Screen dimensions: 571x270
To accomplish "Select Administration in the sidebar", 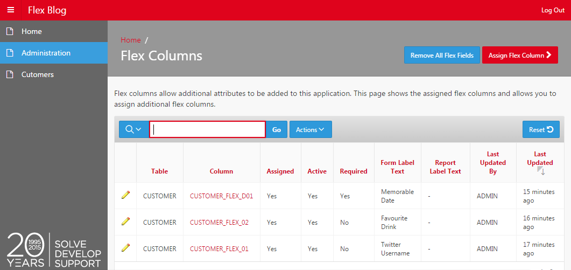I will point(53,53).
